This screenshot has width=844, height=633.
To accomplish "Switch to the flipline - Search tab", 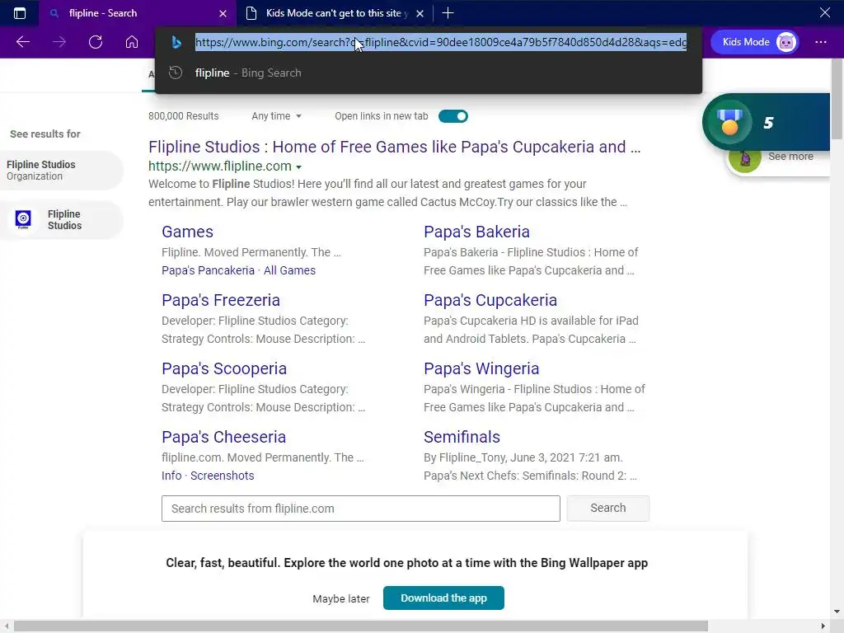I will pos(138,13).
